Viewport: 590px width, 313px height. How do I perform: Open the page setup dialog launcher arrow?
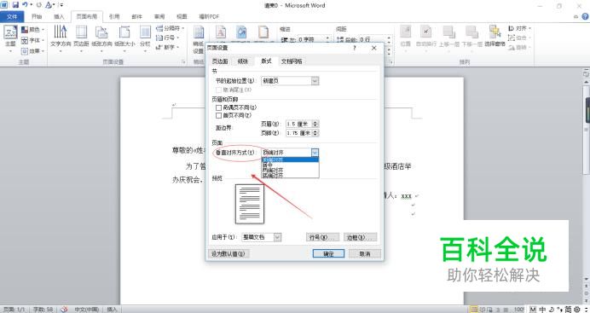[183, 61]
